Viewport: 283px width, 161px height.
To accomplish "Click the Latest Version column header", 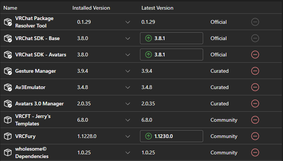I will (157, 8).
